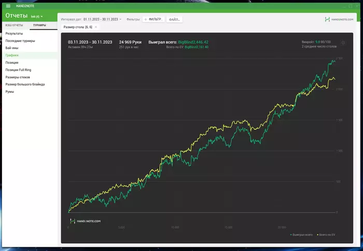Click the HAND2NOTE.COM logo link at top right

(x=339, y=20)
